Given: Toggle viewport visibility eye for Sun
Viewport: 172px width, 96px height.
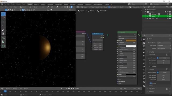Looking at the screenshot, I should pos(168,18).
